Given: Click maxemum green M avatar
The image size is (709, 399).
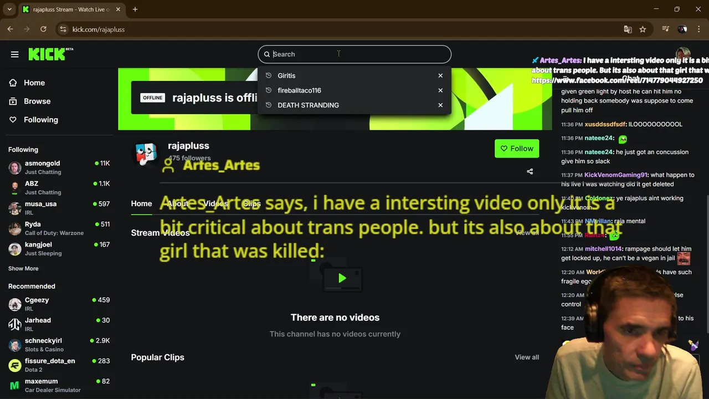Looking at the screenshot, I should 15,385.
